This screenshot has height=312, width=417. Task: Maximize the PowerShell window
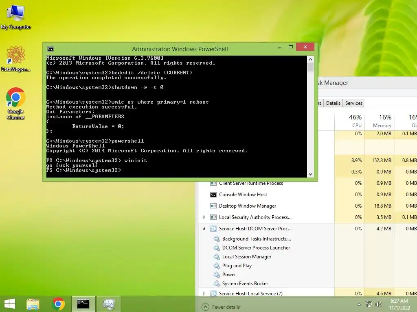click(x=291, y=47)
